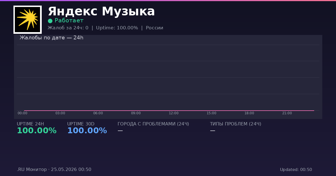Viewport: 336px width, 176px height.
Task: Click Жалоб за 24ч: 0 text
Action: (68, 28)
